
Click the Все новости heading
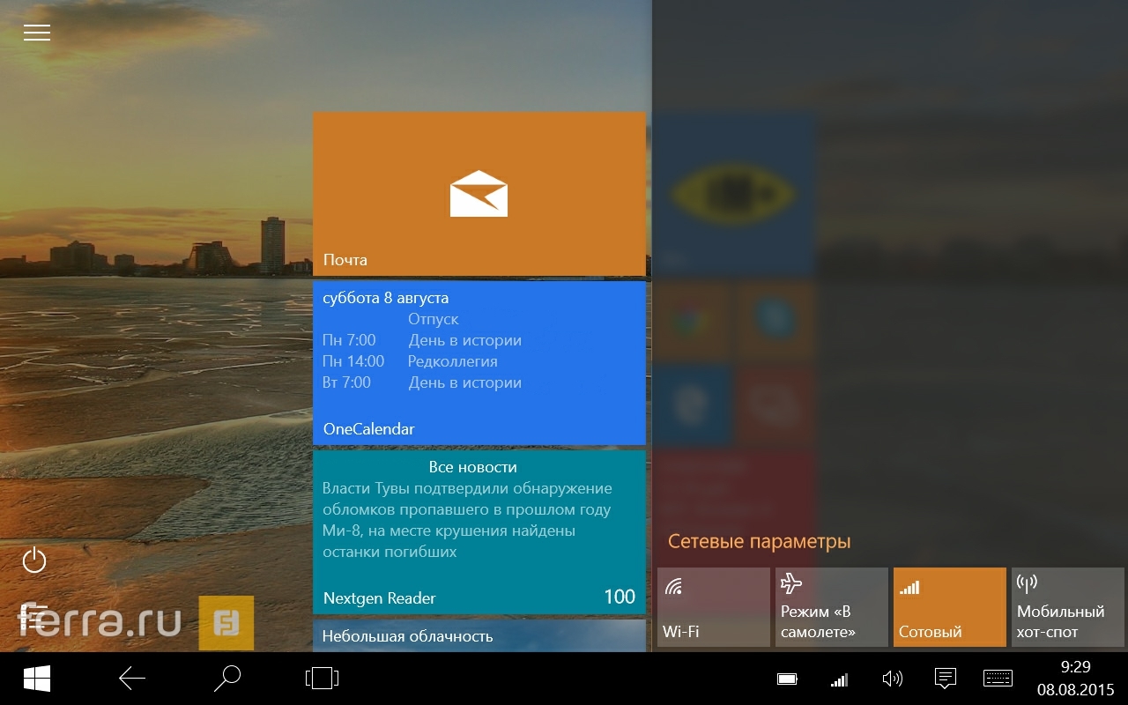point(473,467)
